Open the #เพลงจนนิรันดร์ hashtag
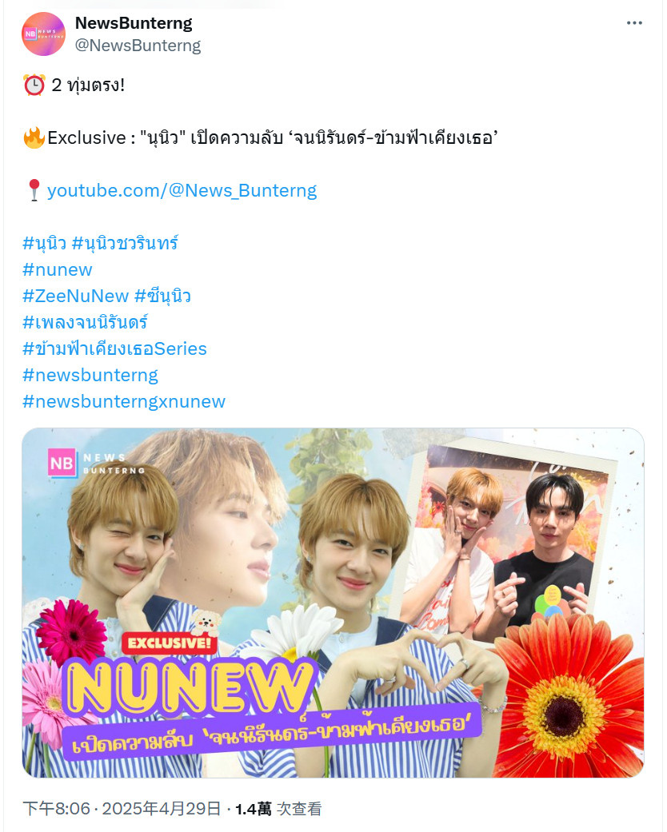 point(85,322)
